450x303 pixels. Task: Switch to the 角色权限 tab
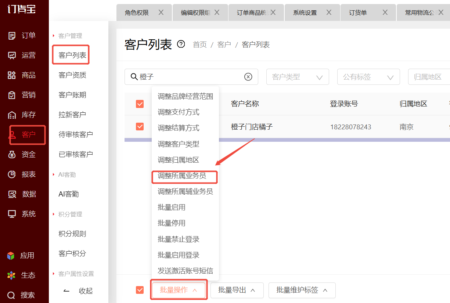pos(137,12)
